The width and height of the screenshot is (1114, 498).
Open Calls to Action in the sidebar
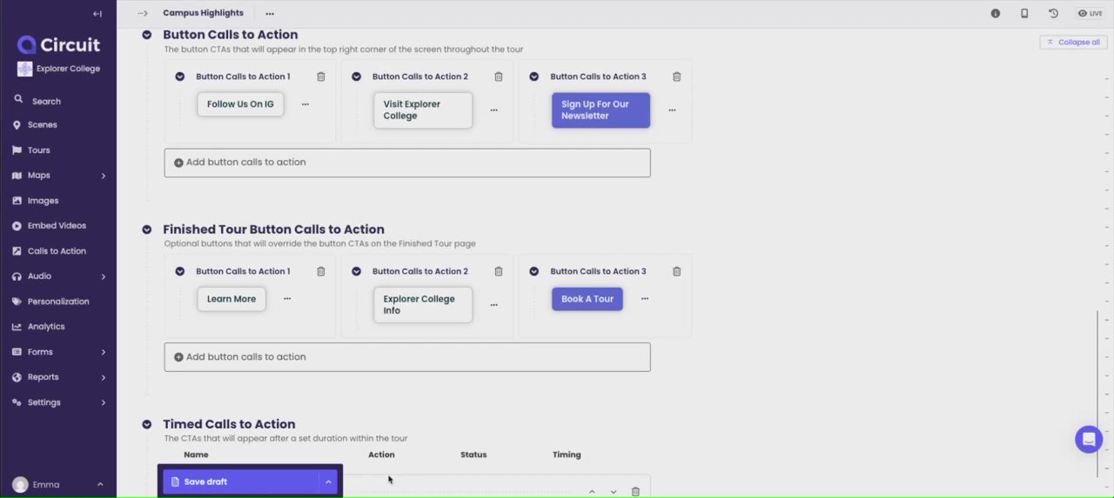(x=58, y=251)
